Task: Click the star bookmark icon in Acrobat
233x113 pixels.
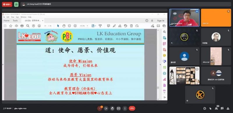Action: coord(11,26)
